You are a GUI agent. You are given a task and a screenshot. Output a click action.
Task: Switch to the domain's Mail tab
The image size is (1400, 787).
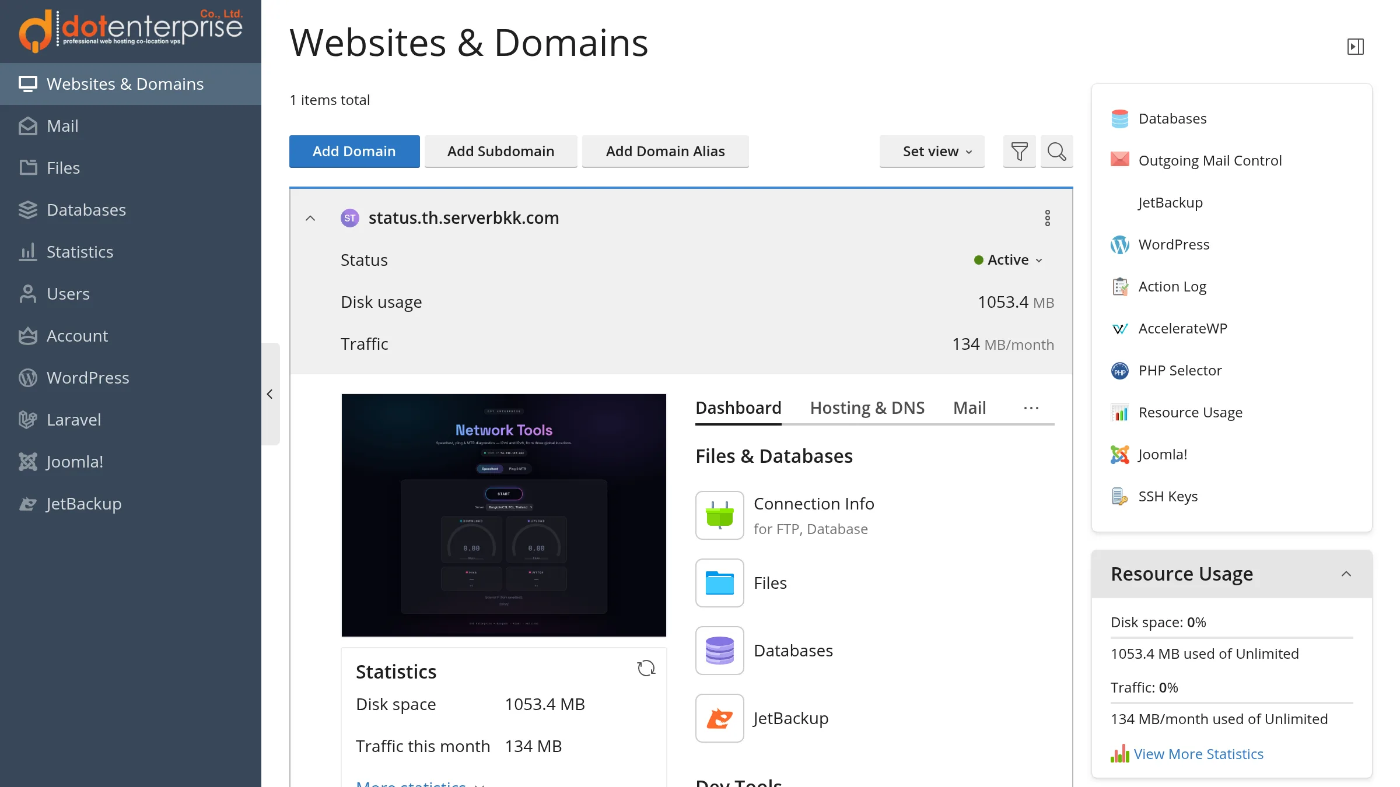[970, 408]
